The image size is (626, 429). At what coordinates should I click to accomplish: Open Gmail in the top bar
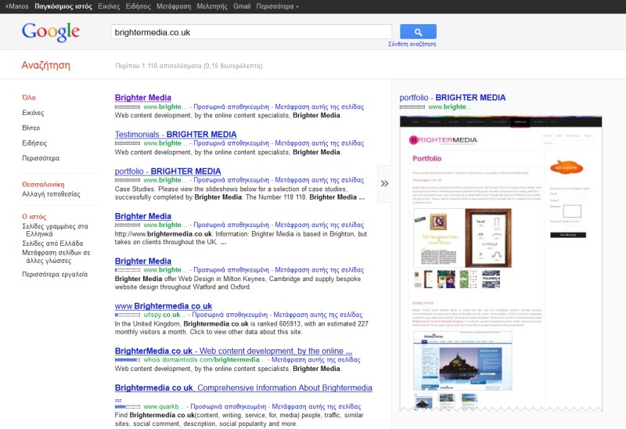pos(242,6)
